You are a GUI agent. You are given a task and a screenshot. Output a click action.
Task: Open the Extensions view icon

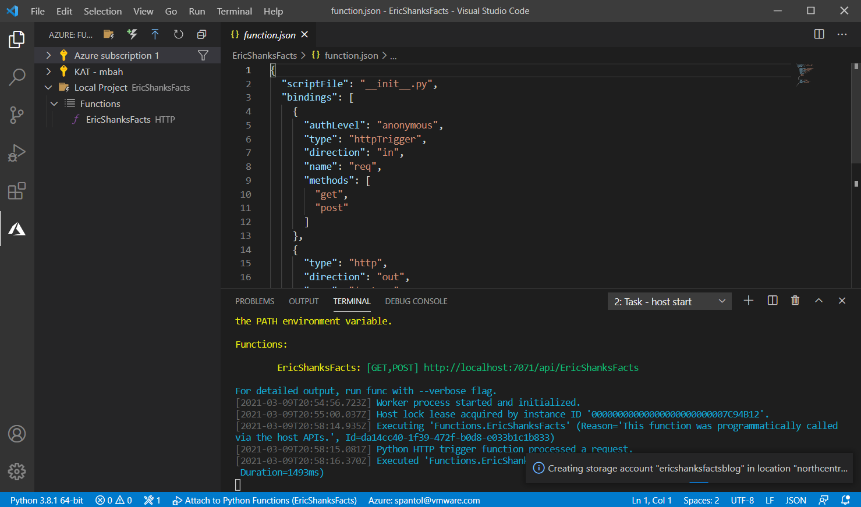(17, 191)
